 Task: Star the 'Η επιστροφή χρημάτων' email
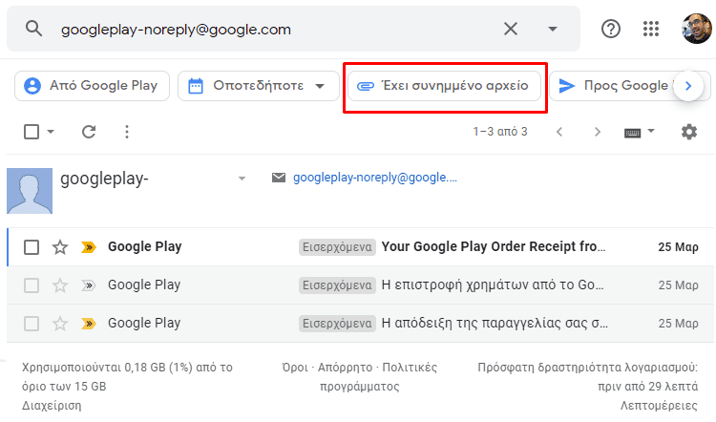pos(60,285)
